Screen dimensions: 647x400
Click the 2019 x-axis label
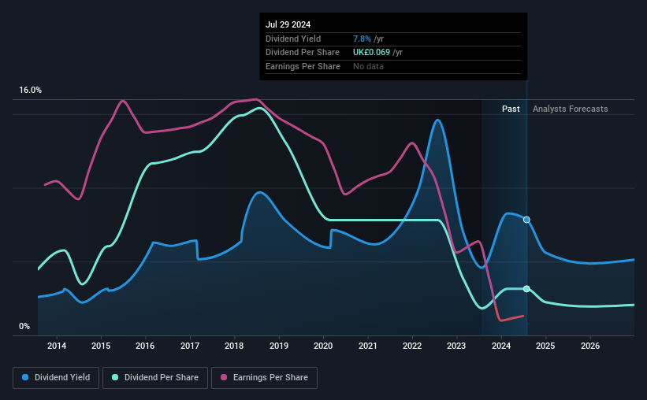coord(279,346)
